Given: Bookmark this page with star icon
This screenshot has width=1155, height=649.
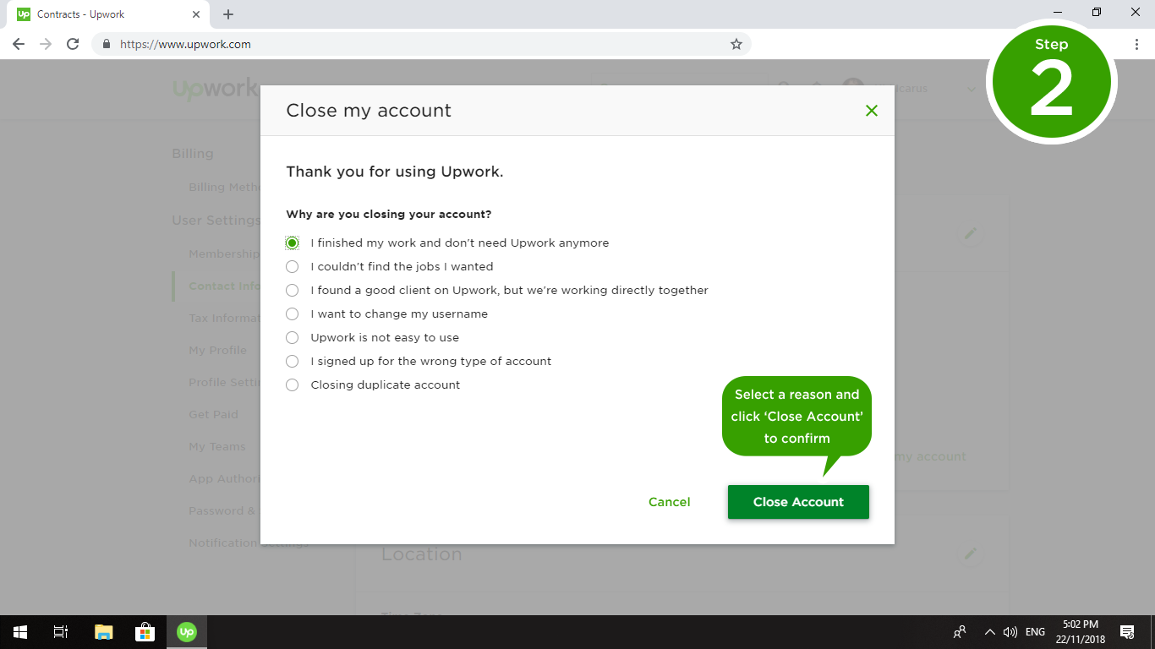Looking at the screenshot, I should point(736,44).
